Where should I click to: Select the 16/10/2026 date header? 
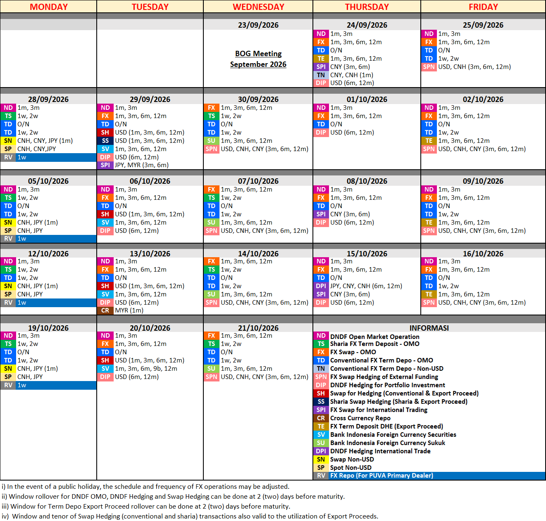point(483,253)
